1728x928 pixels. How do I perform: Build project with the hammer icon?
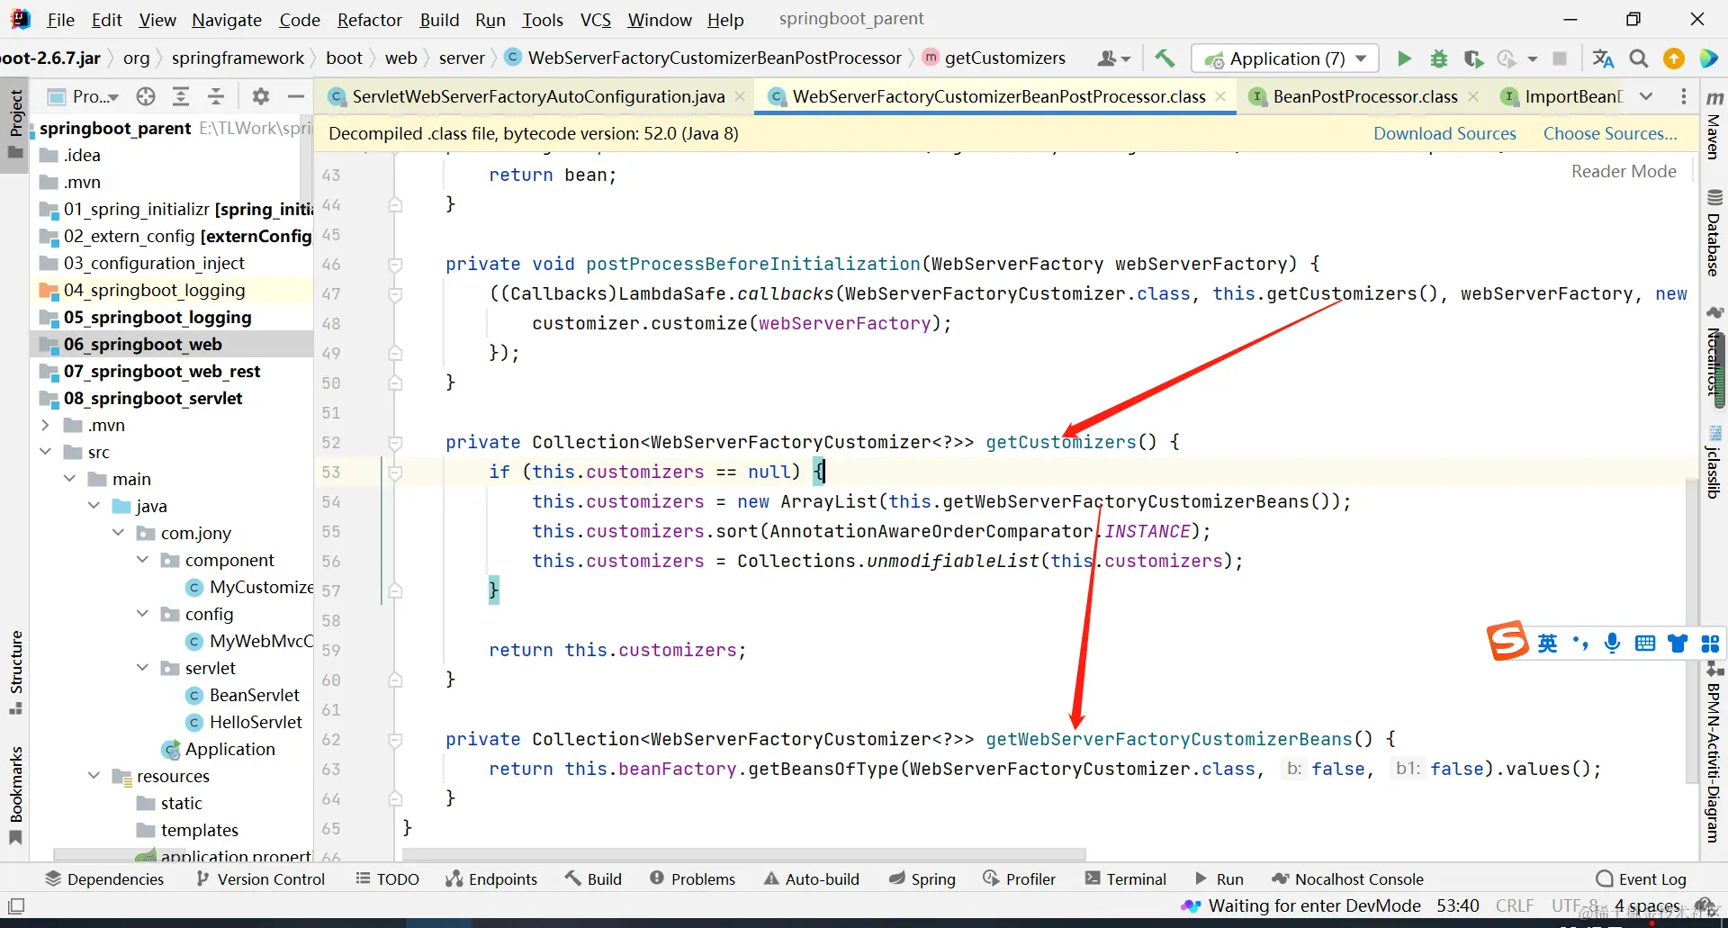(x=1165, y=59)
